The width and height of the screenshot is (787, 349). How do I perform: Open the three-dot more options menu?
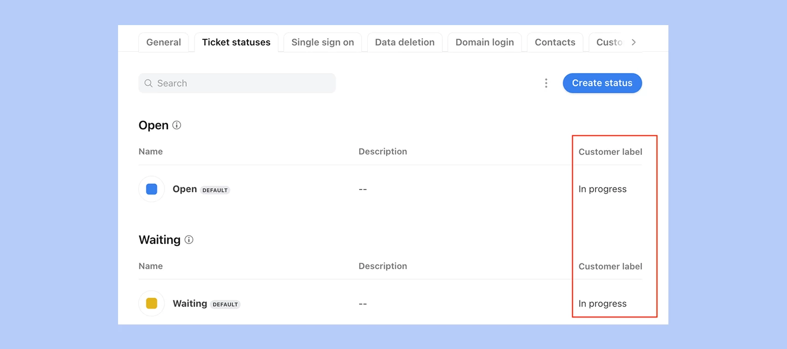[546, 83]
